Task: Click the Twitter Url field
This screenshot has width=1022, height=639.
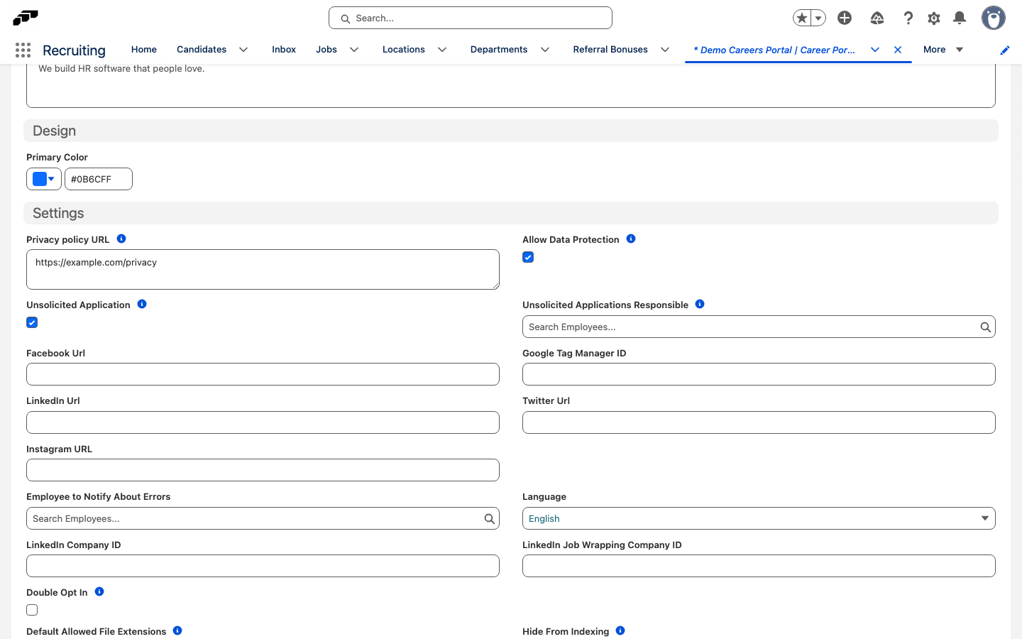Action: [x=759, y=422]
